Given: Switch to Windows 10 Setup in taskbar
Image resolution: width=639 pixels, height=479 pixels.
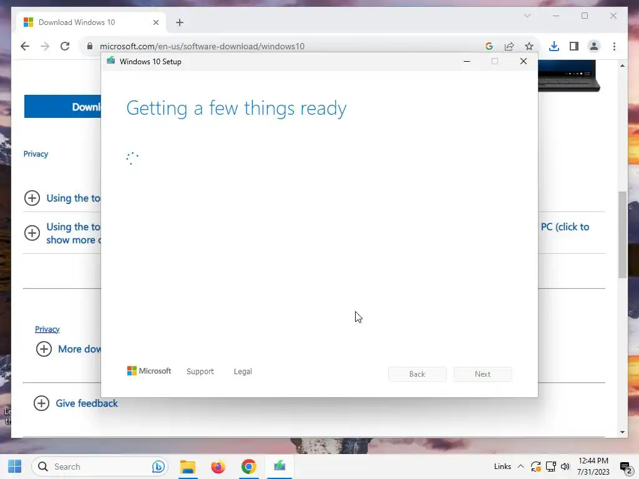Looking at the screenshot, I should (x=280, y=467).
